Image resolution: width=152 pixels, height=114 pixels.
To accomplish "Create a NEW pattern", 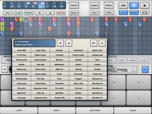I will 8,13.
